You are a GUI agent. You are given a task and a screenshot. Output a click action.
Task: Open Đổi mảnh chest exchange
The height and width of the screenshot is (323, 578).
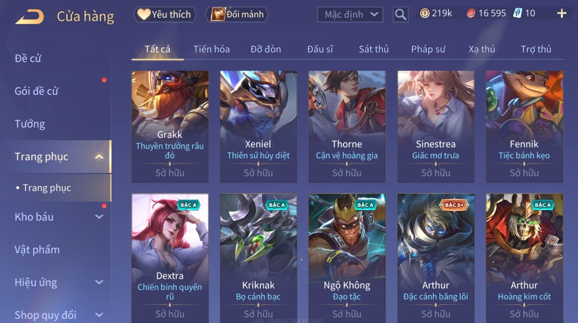click(237, 15)
